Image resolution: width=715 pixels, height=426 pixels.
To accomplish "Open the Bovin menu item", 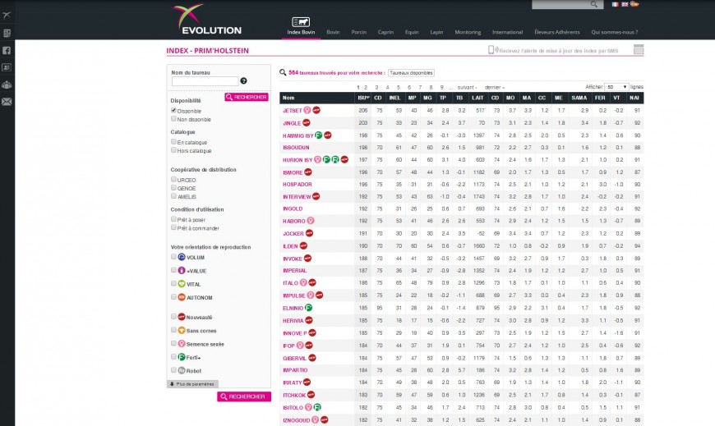I will coord(333,32).
